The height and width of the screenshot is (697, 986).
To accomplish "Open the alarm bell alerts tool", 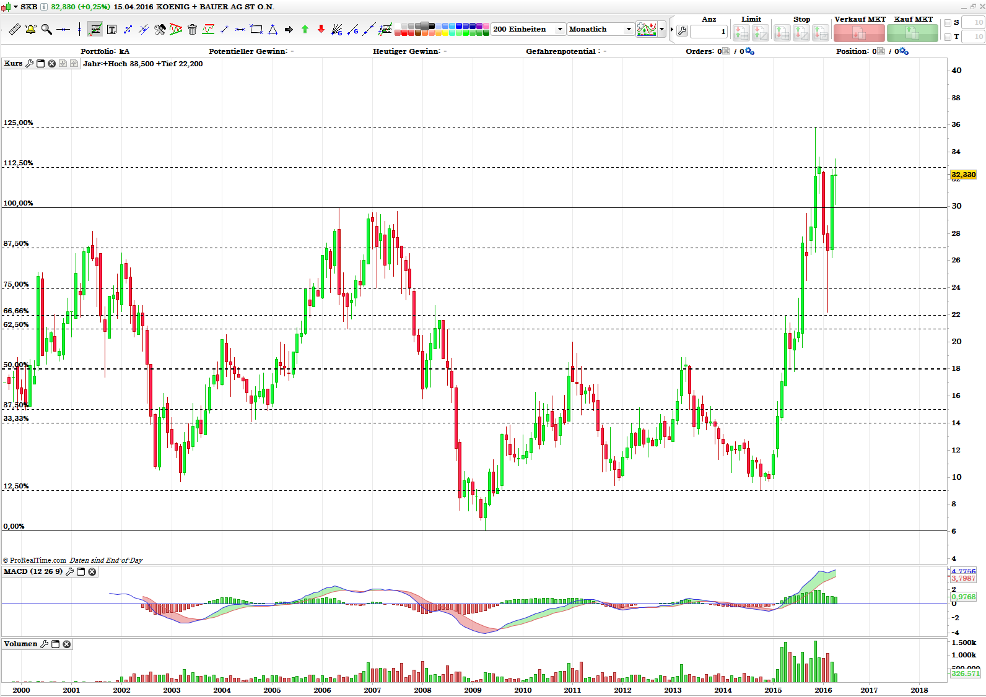I will coord(30,29).
